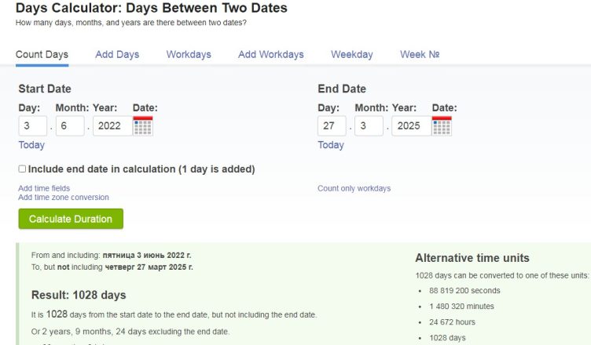The width and height of the screenshot is (591, 345).
Task: Go to the Week № tab
Action: point(420,55)
